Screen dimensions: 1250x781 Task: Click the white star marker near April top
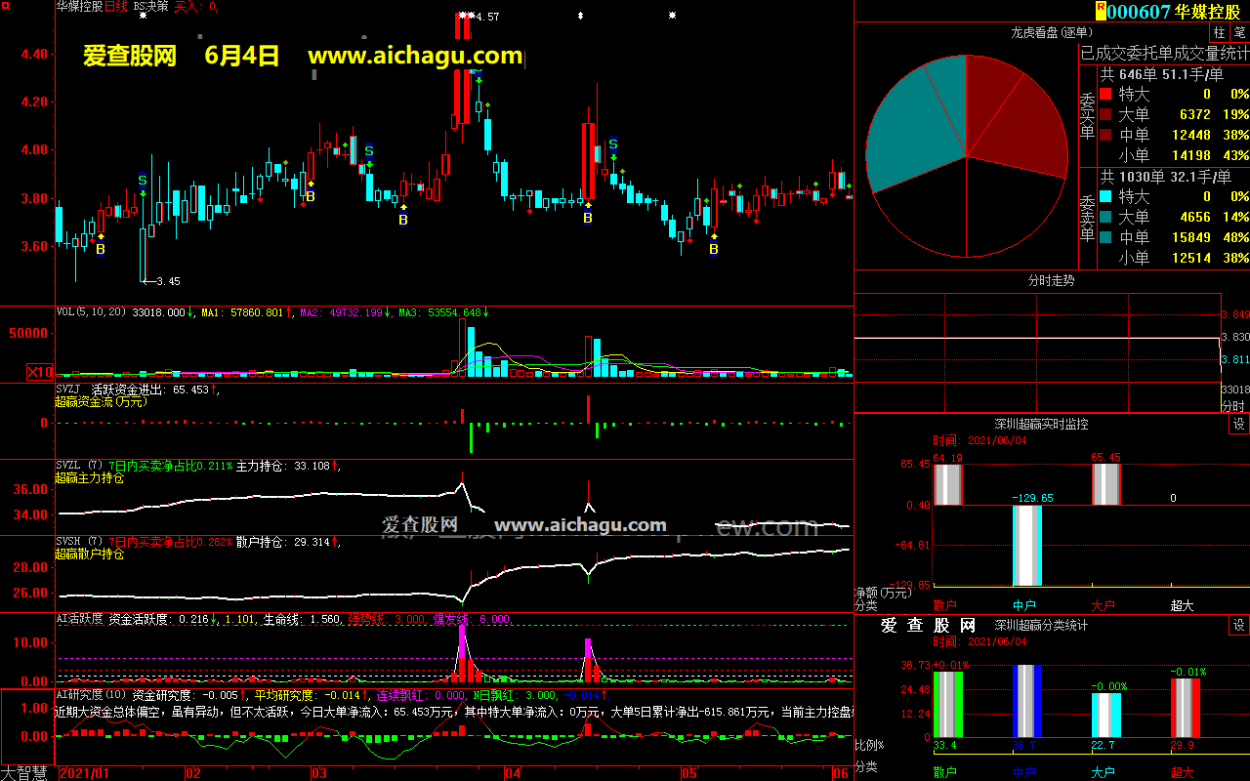(x=581, y=16)
